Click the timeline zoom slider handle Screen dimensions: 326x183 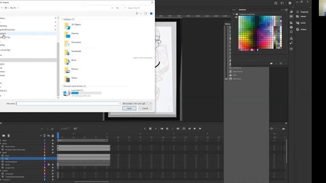pos(271,129)
